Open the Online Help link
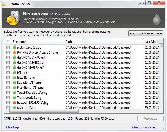The width and height of the screenshot is (167, 132). pyautogui.click(x=12, y=127)
